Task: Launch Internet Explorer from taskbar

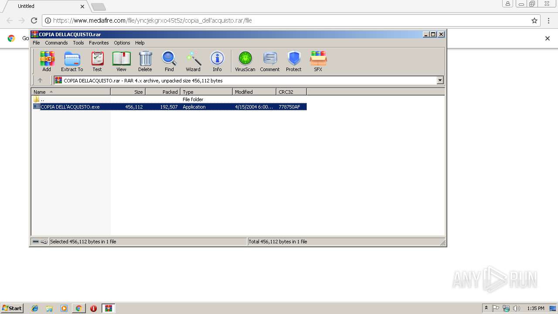Action: point(35,308)
